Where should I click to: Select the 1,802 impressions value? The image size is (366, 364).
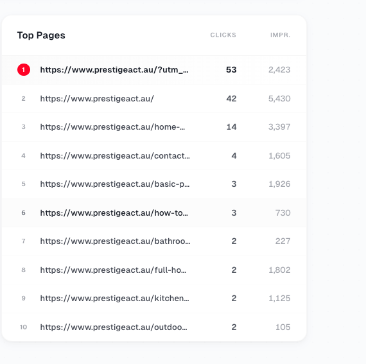click(279, 270)
